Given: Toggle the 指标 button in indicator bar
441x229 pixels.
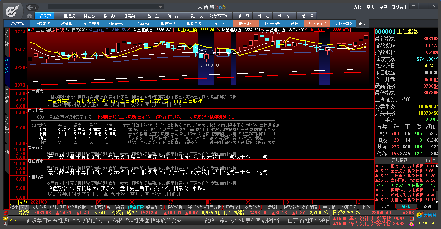Looking at the screenshot, I should coord(14,207).
